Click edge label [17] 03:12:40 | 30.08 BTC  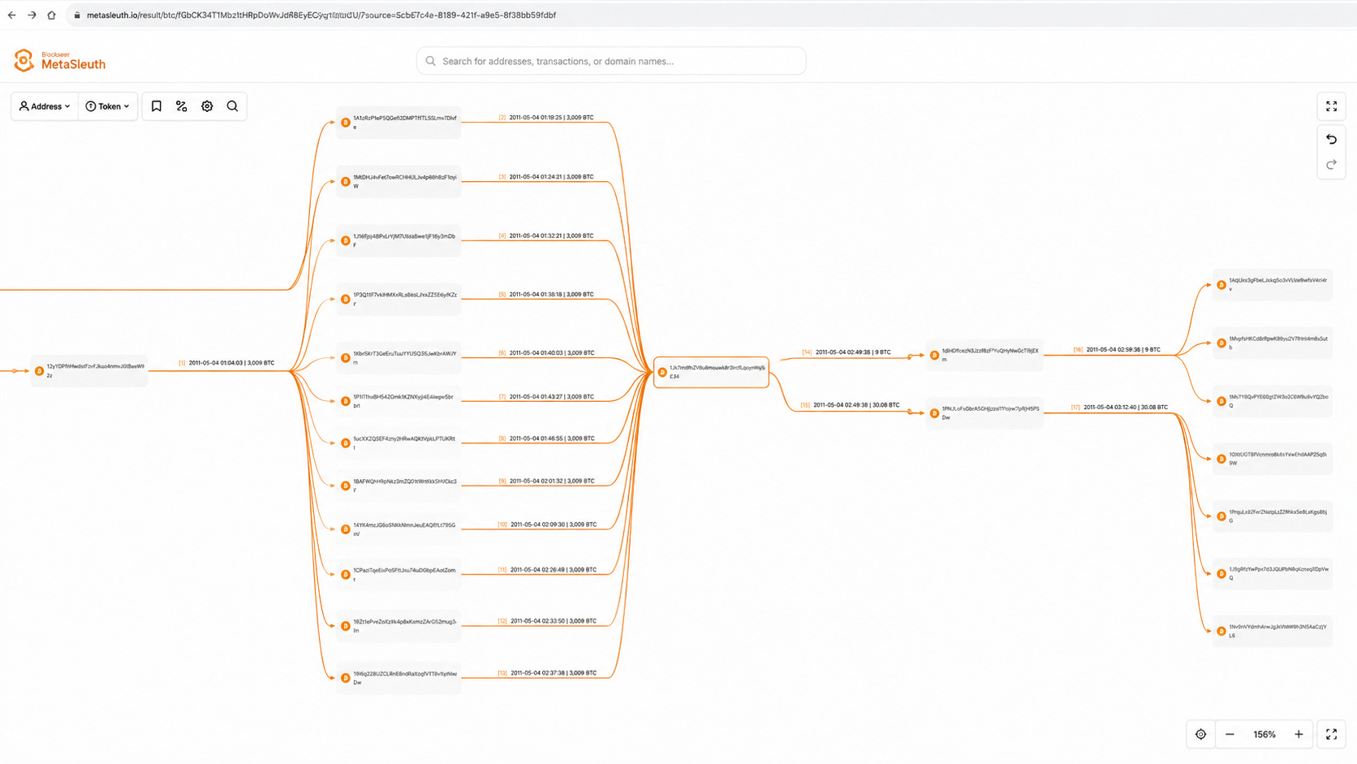coord(1119,408)
